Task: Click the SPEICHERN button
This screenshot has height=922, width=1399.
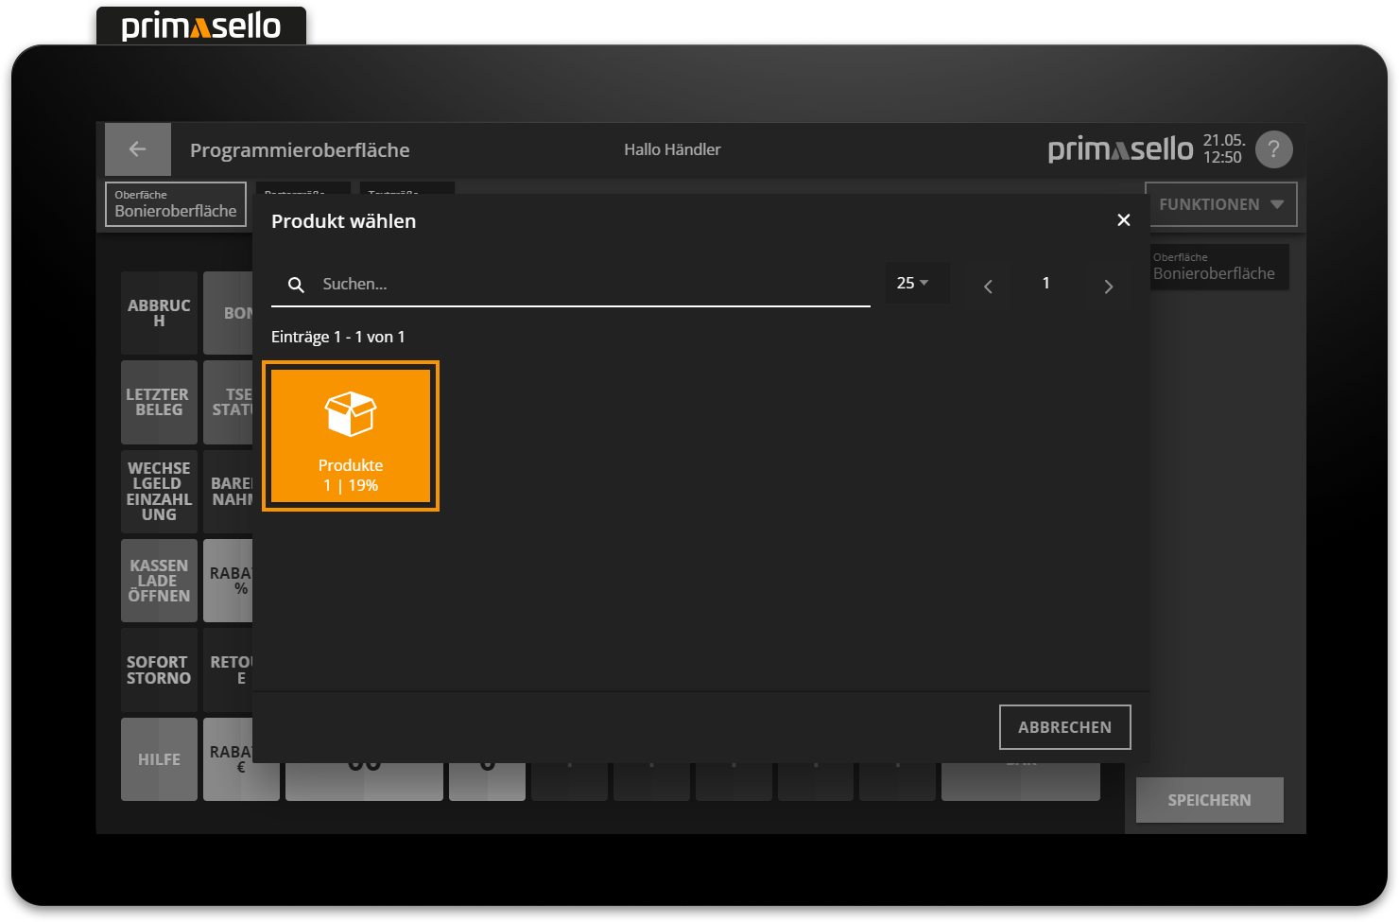Action: pyautogui.click(x=1209, y=799)
